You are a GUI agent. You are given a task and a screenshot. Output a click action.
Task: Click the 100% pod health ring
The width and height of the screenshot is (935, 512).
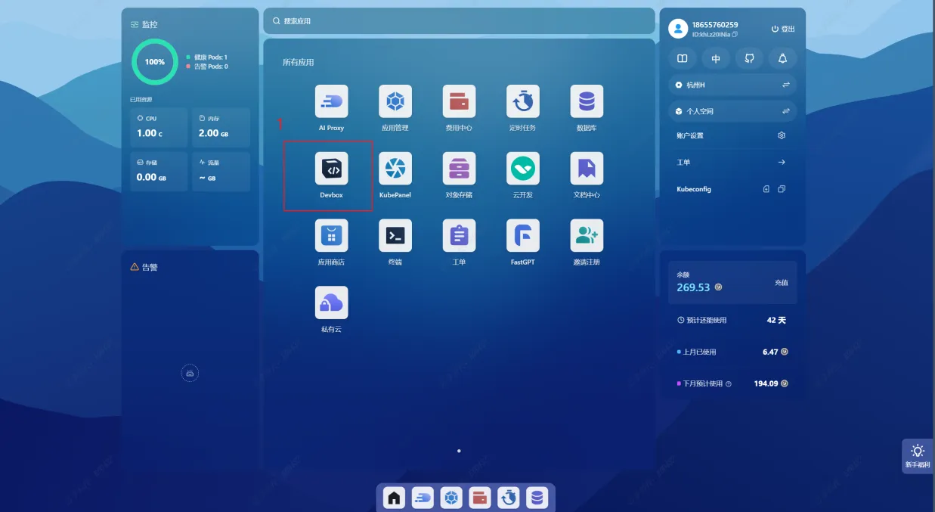[155, 62]
